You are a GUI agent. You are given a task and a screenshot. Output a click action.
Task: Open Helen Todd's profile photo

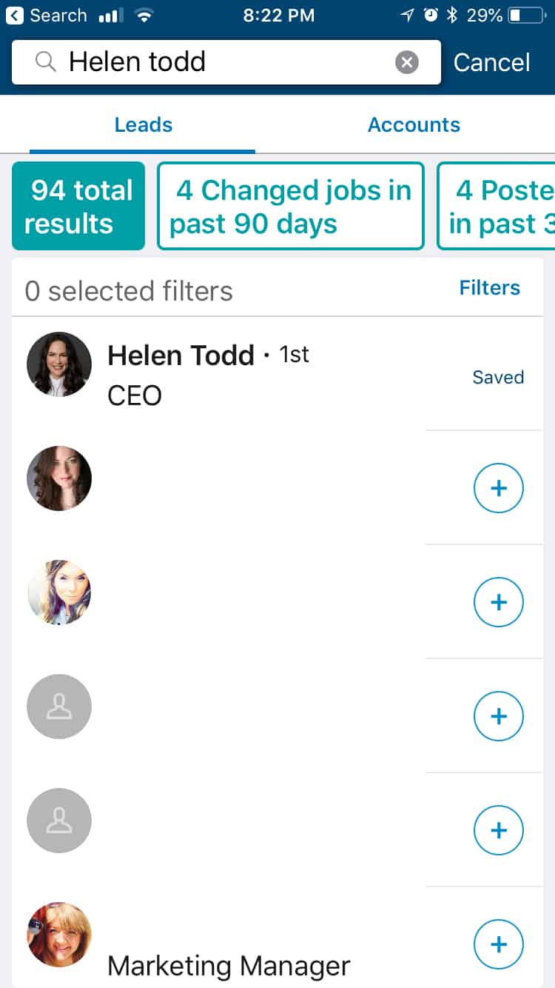[59, 364]
